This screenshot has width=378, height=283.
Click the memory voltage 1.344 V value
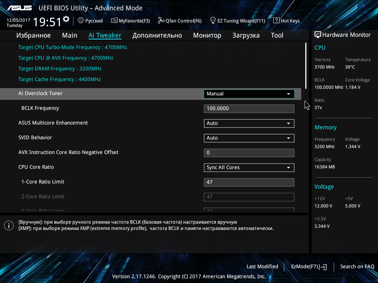[353, 147]
